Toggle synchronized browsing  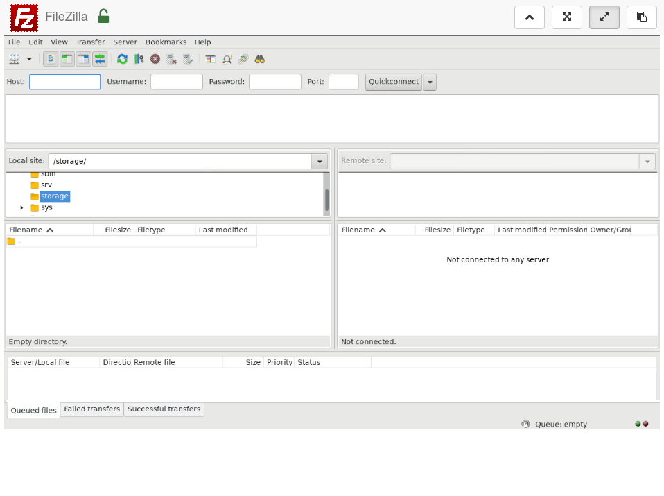click(243, 60)
